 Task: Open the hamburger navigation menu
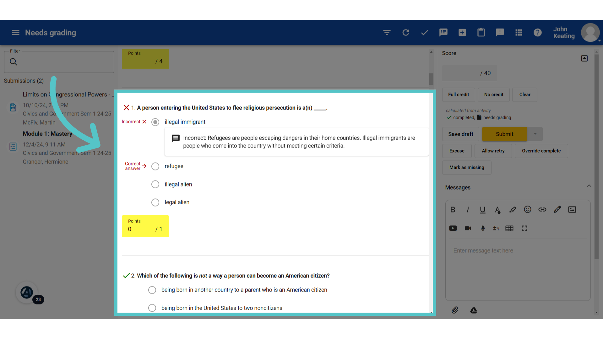click(x=15, y=33)
